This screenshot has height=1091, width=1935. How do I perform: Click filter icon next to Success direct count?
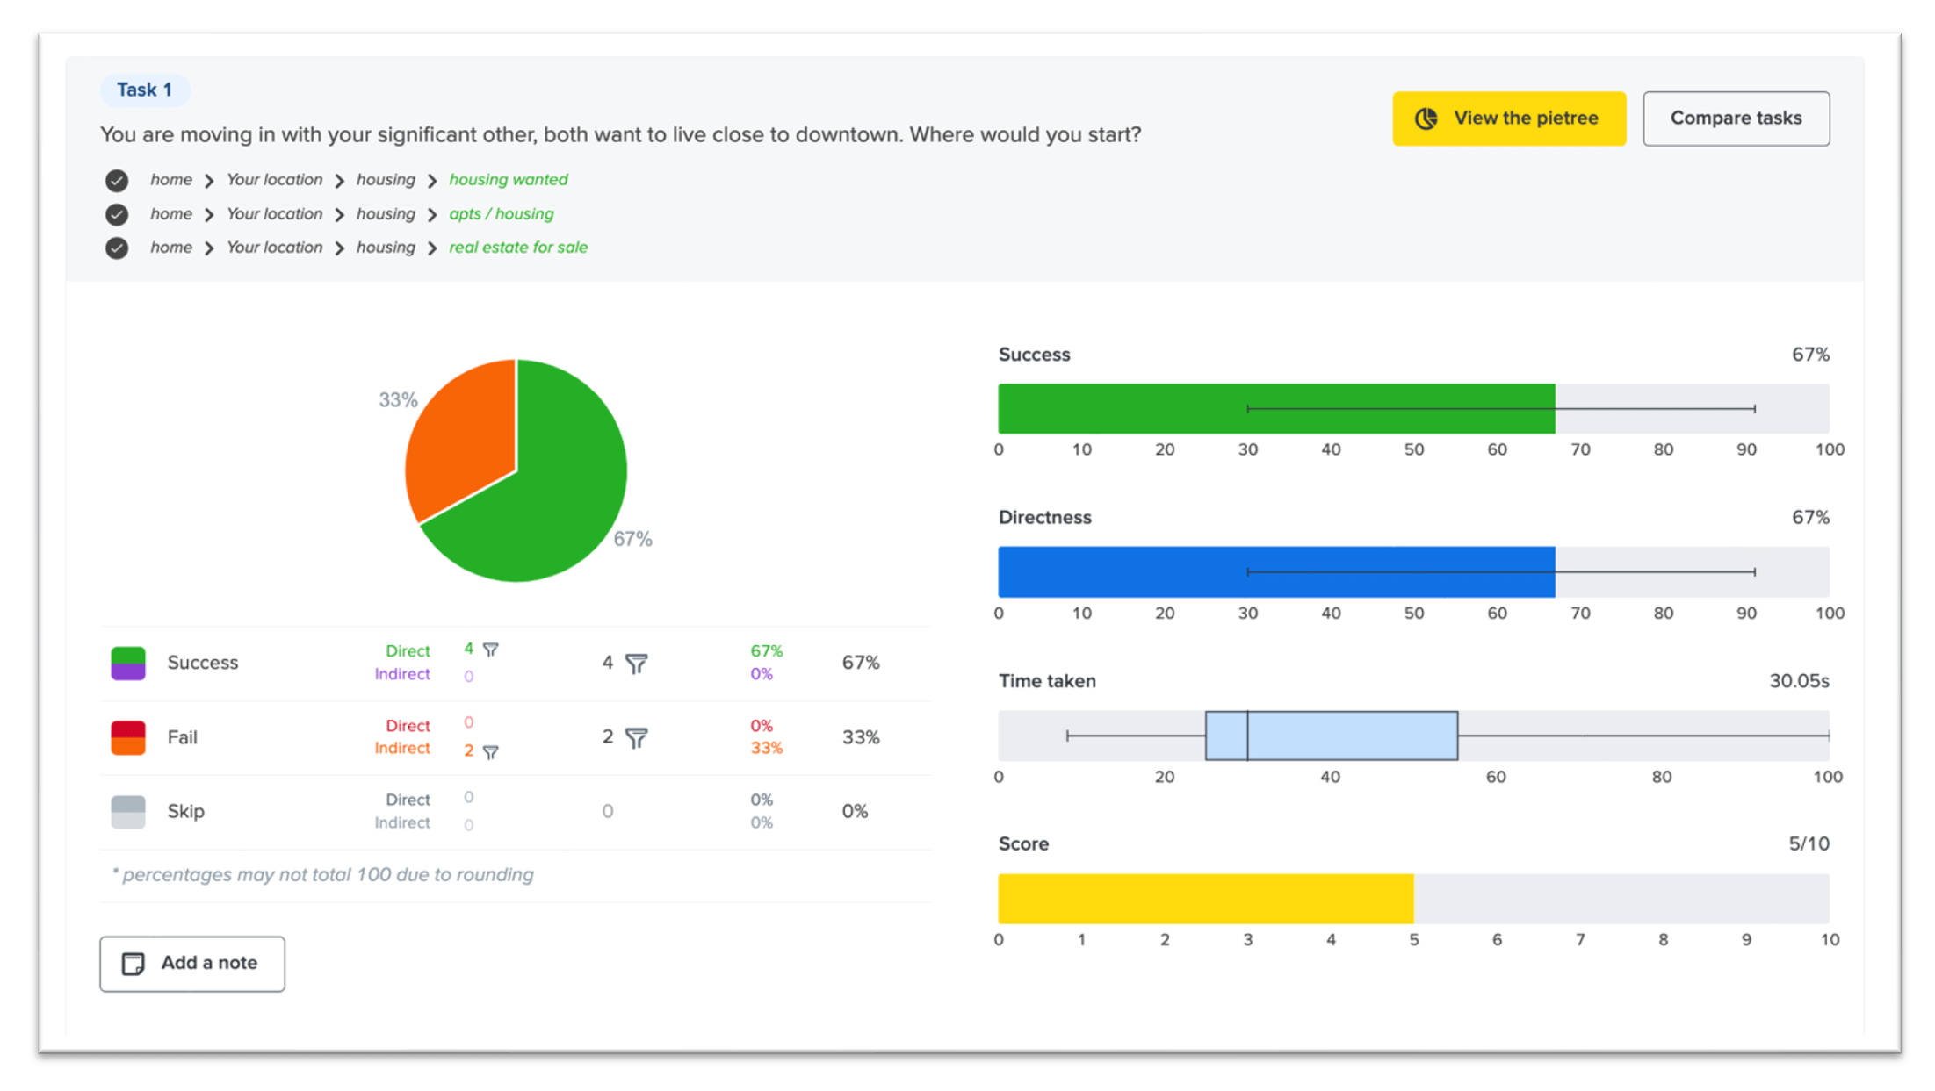click(491, 650)
